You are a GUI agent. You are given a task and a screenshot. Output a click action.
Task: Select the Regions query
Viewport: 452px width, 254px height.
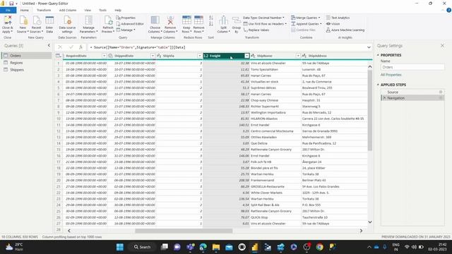27,63
